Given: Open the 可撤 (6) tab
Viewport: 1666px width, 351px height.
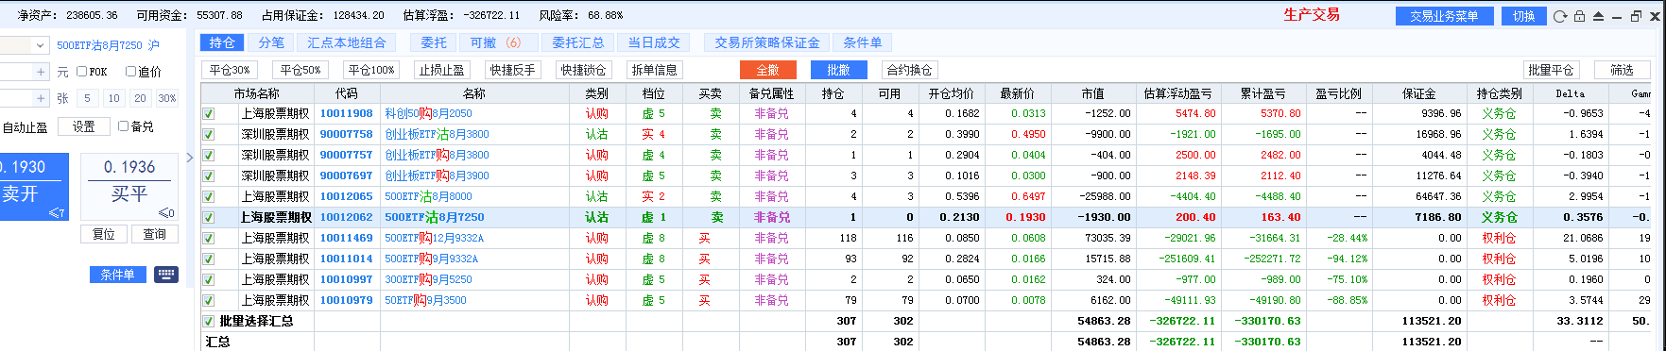Looking at the screenshot, I should coord(498,42).
